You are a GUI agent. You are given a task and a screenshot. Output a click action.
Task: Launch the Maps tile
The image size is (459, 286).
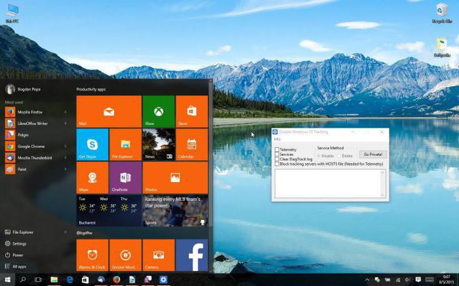[92, 177]
